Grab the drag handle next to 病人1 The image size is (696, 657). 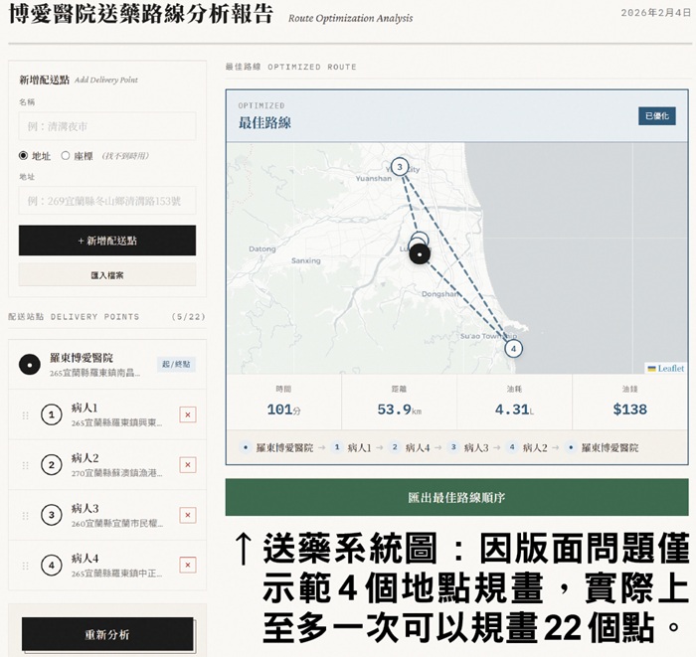[x=26, y=415]
